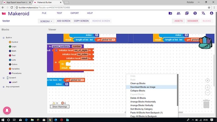Choose Paste All Blocks from Backpack
Screen dimensions: 217x122
[151, 113]
